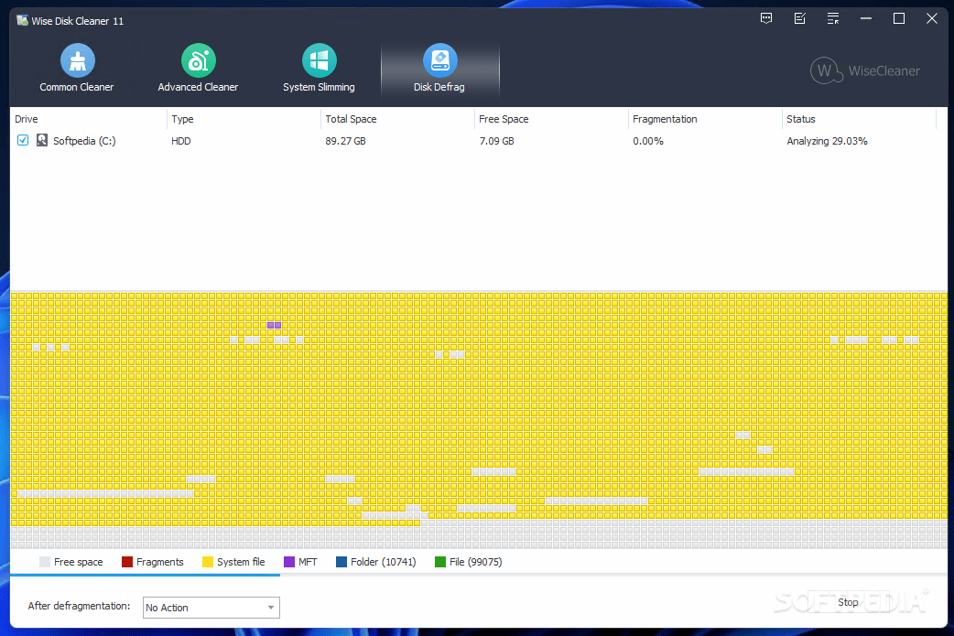Click the drive icon next to Softpedia (C:)
The image size is (954, 636).
click(41, 140)
